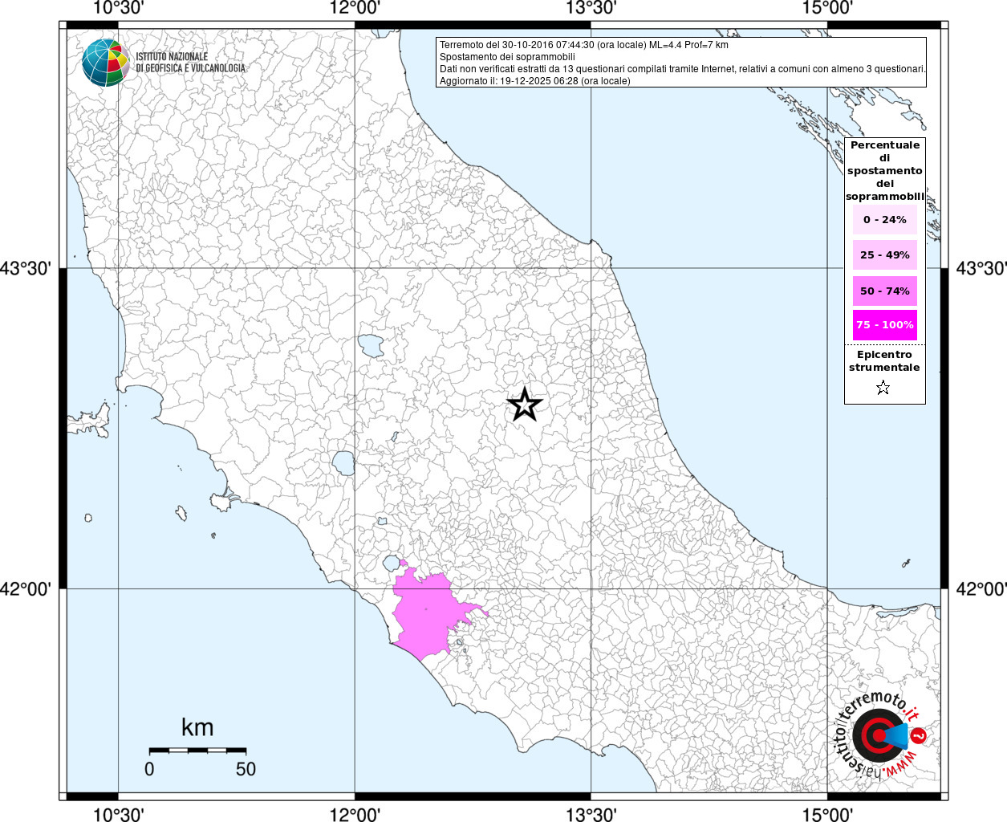Click Lake Bolsena on the map
Image resolution: width=1007 pixels, height=822 pixels.
344,463
